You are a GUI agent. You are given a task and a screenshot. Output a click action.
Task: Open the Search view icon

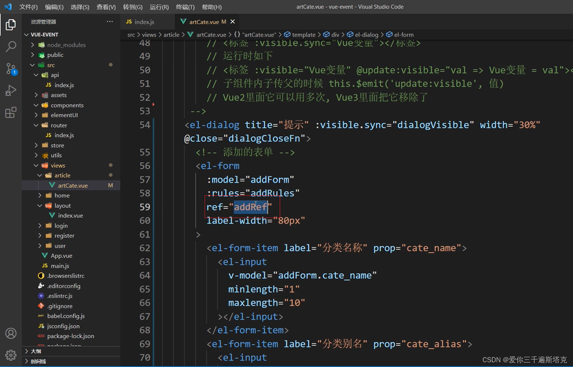[x=11, y=46]
